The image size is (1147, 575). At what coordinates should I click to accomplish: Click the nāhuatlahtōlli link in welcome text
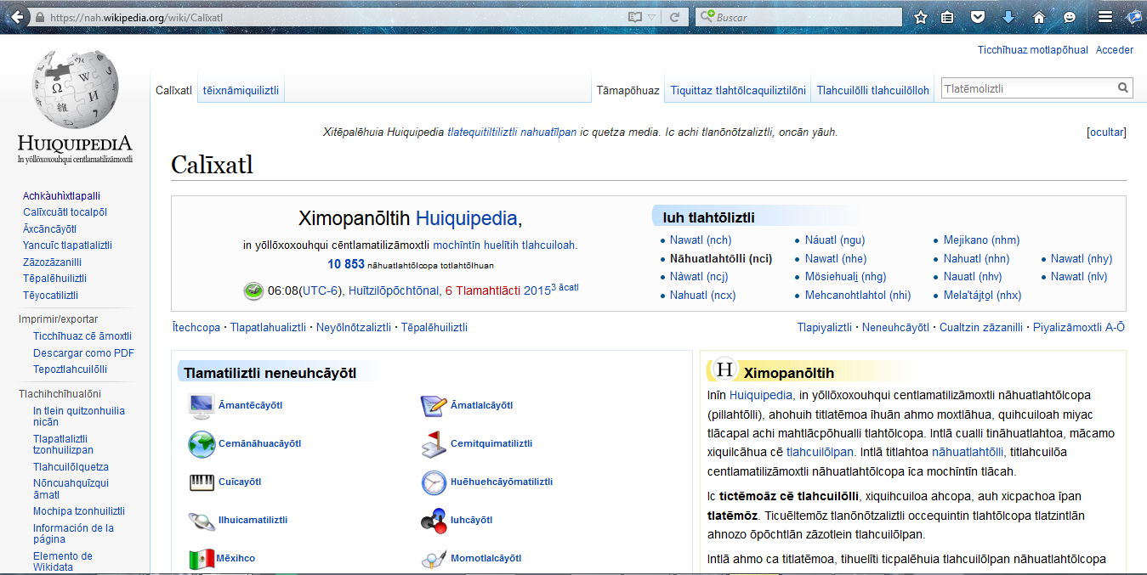[x=968, y=453]
